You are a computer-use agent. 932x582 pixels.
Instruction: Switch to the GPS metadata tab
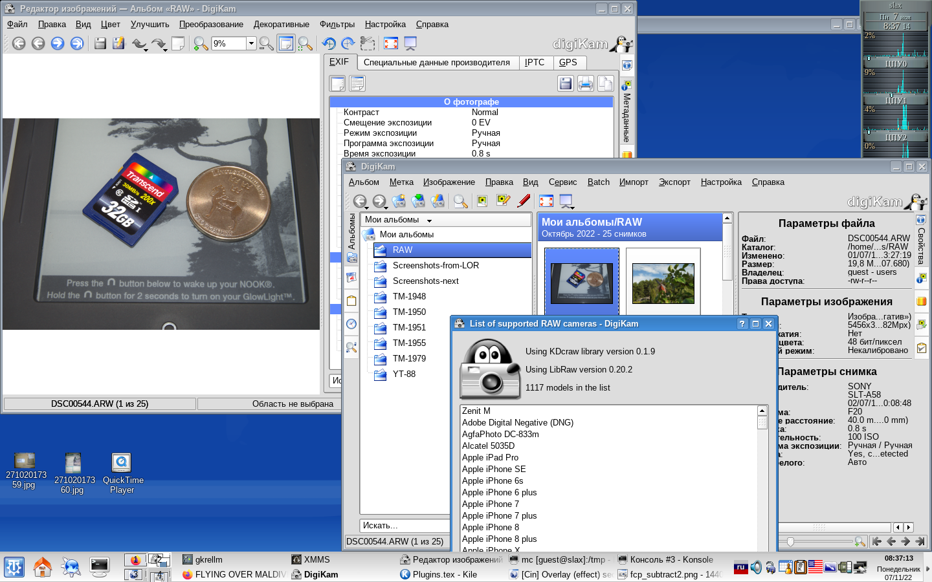[x=568, y=62]
